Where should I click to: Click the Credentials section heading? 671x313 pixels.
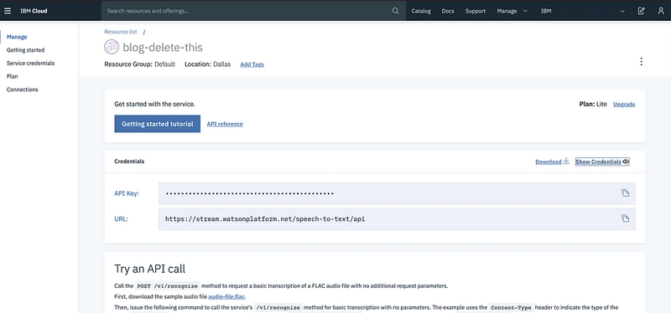pos(129,162)
